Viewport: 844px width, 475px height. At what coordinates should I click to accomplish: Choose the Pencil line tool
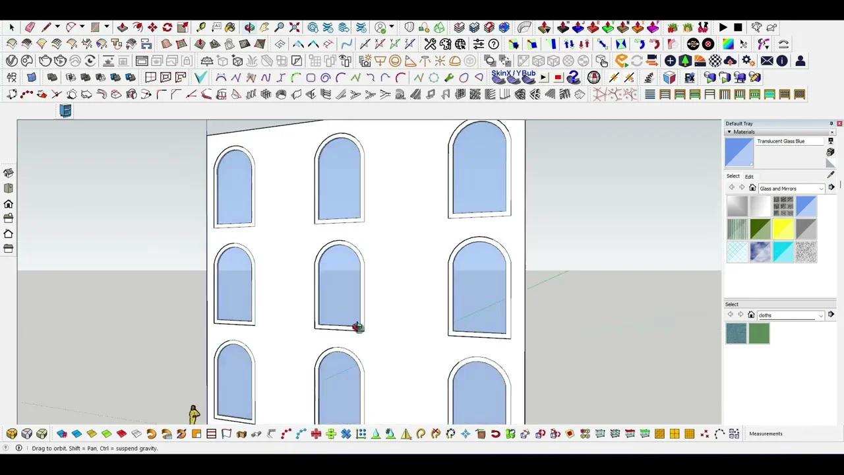[x=46, y=27]
